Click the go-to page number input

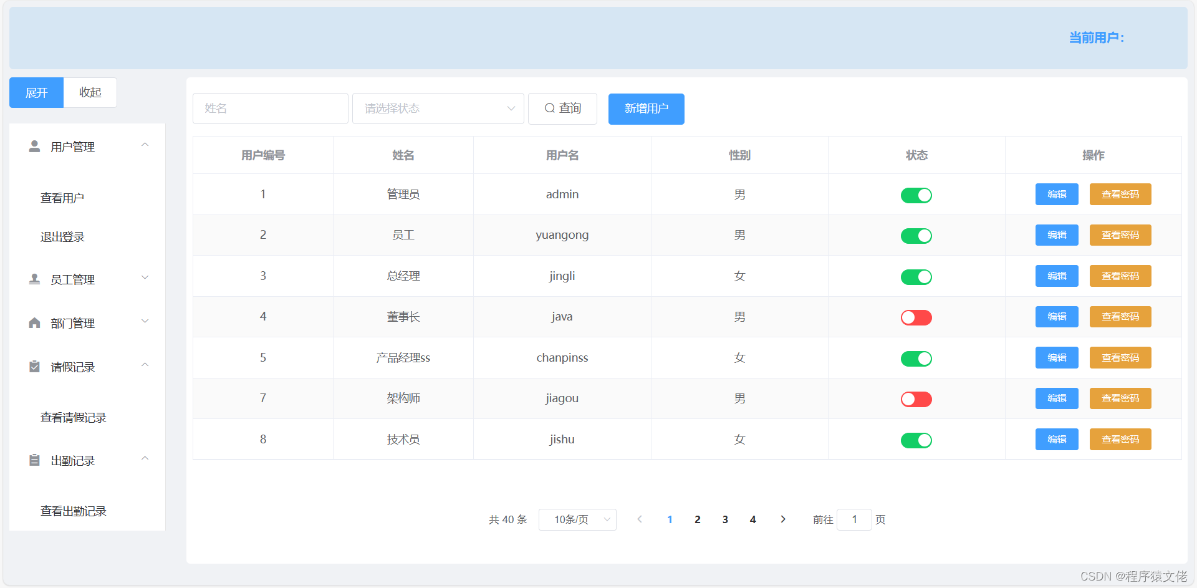pos(854,519)
